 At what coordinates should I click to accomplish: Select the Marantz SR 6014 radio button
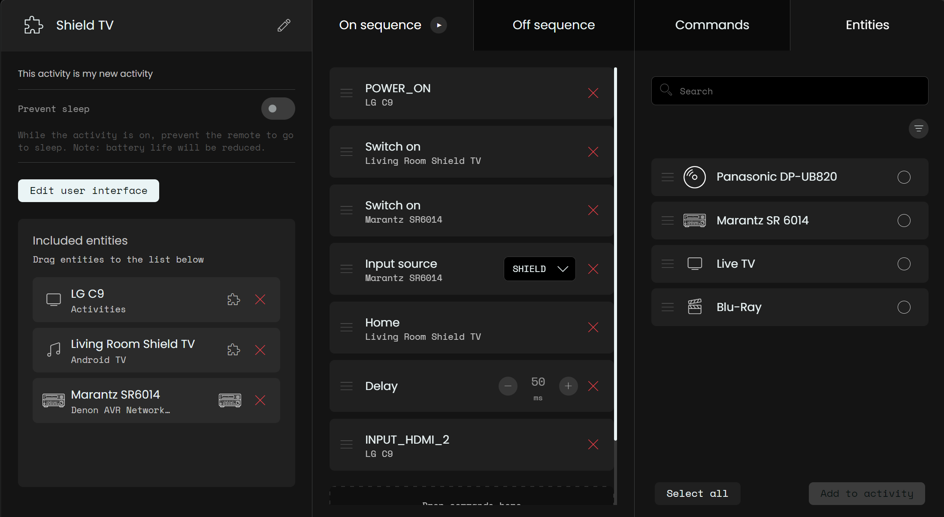point(904,221)
